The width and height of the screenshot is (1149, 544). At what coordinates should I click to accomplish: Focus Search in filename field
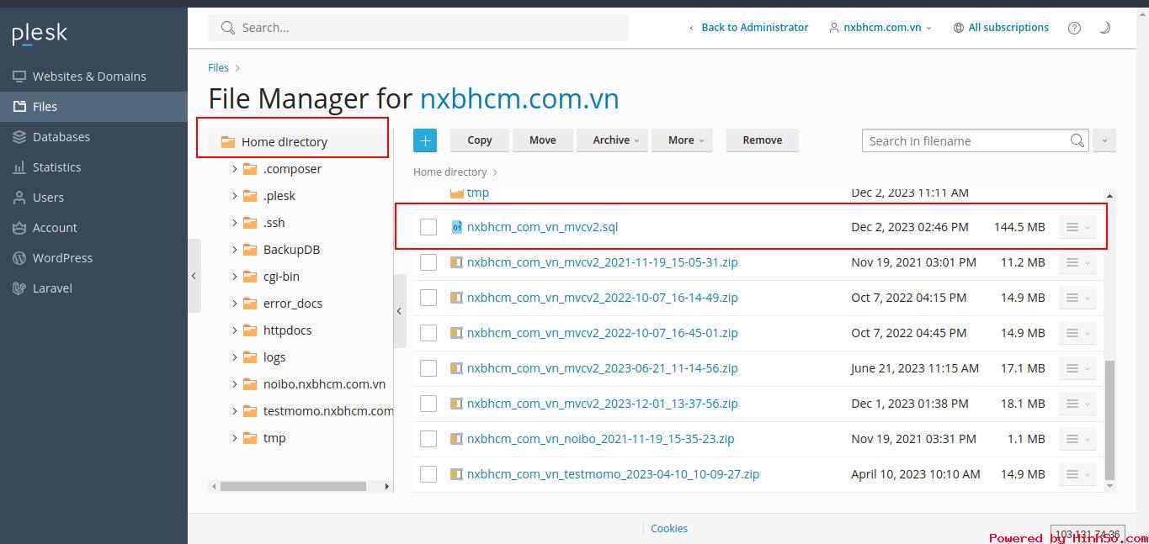coord(965,141)
